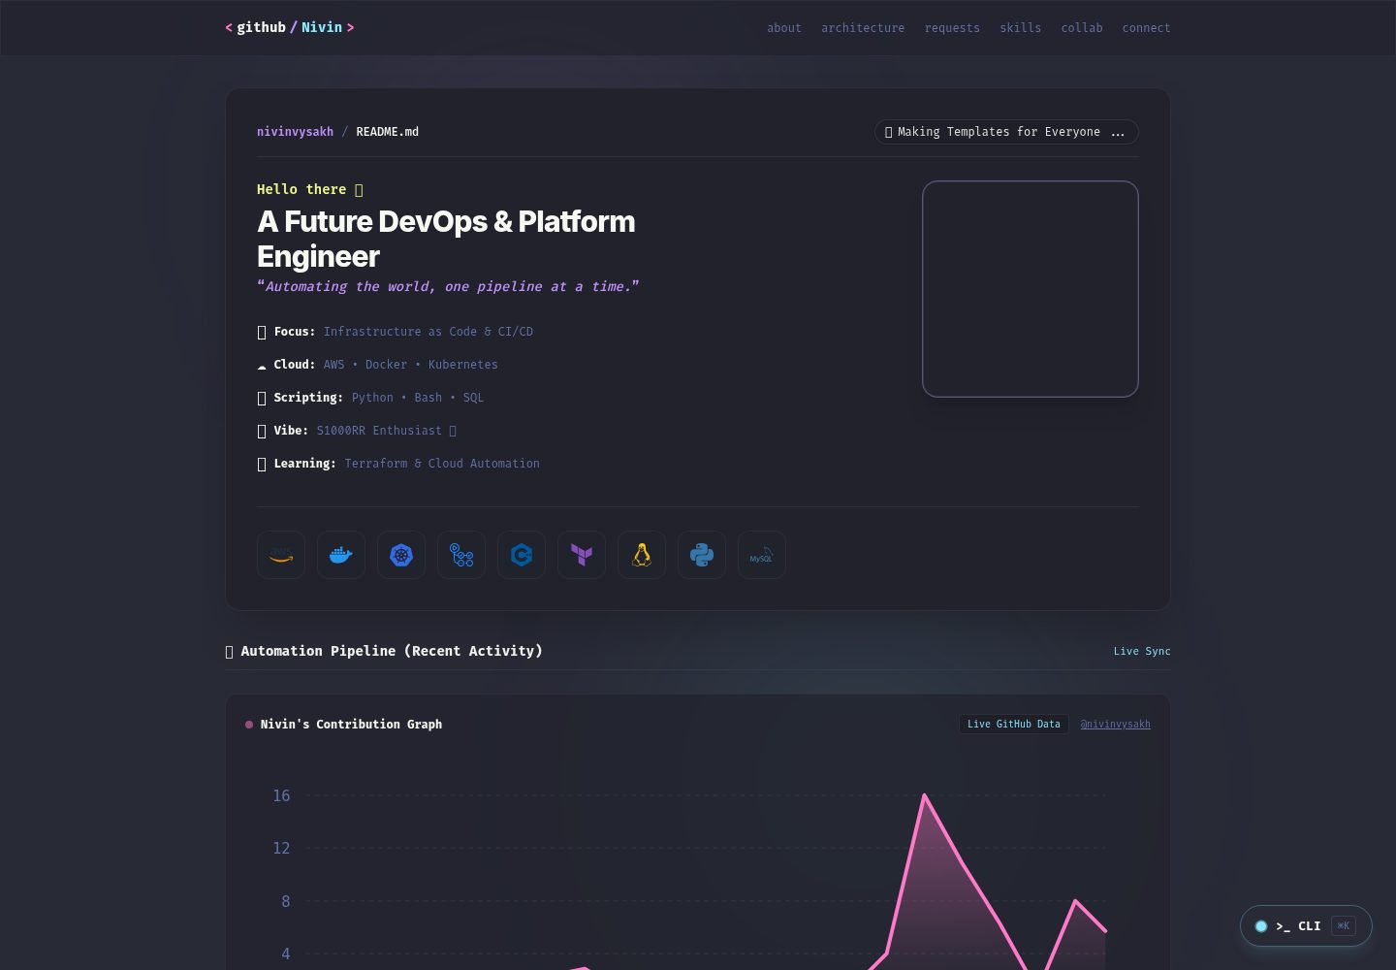Click the Automating the world quote
The height and width of the screenshot is (970, 1396).
(448, 286)
